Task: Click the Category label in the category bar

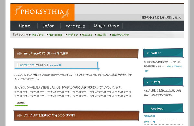Action: coord(20,35)
